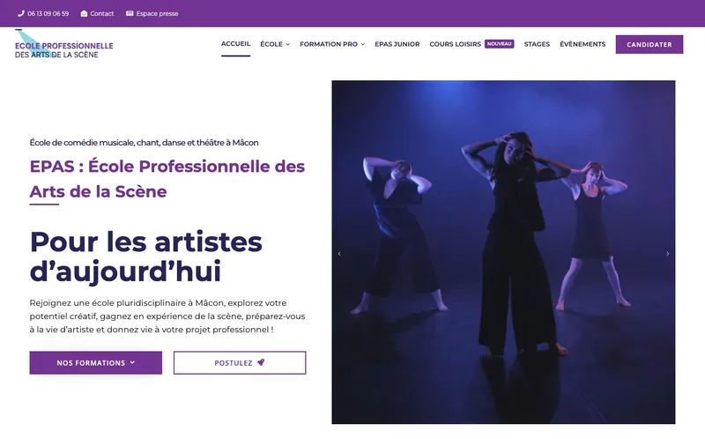The image size is (705, 439).
Task: Select Stages in the navigation bar
Action: point(537,44)
